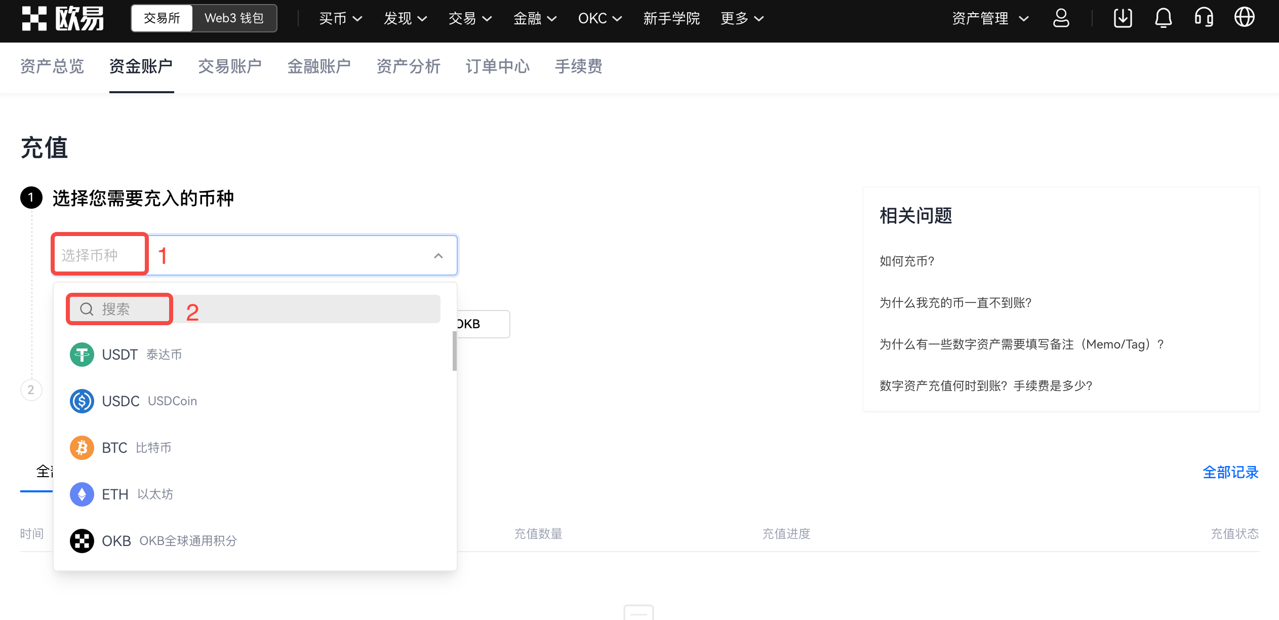Image resolution: width=1279 pixels, height=620 pixels.
Task: Click the OKB token icon
Action: point(82,541)
